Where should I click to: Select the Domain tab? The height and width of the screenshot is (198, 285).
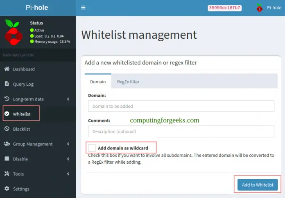tap(98, 82)
